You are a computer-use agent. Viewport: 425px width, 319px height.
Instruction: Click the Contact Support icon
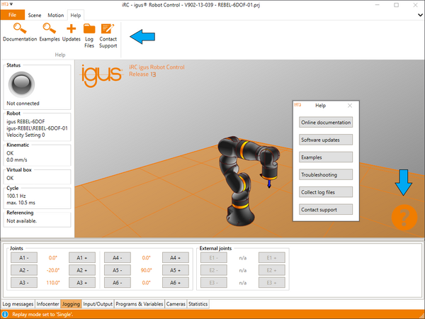pyautogui.click(x=108, y=29)
